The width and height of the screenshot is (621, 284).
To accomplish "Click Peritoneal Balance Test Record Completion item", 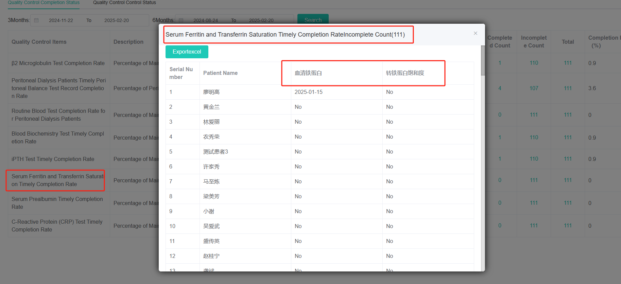I will click(x=59, y=88).
